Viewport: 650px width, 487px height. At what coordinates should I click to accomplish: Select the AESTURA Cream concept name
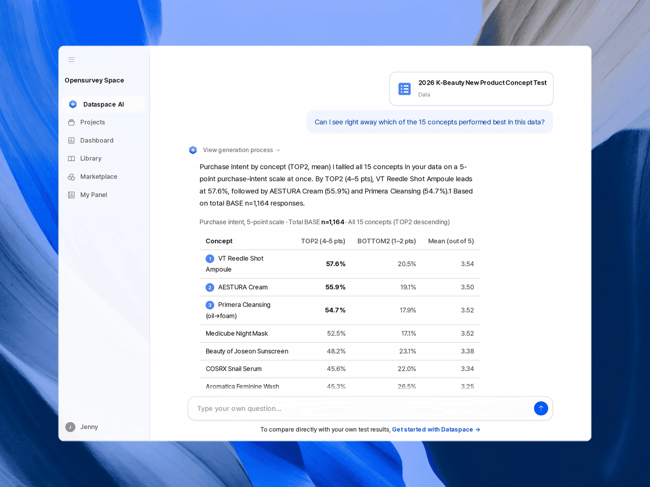243,287
